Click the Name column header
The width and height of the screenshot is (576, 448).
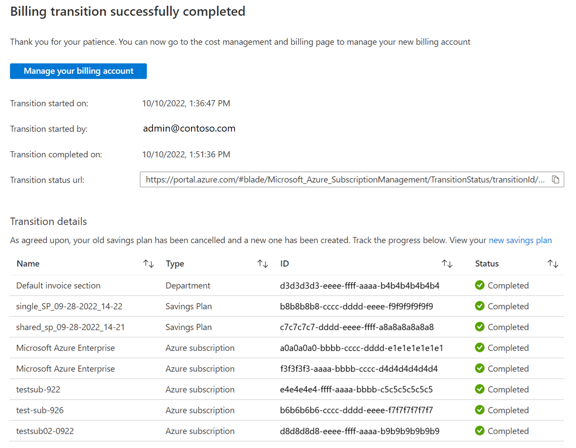tap(28, 264)
